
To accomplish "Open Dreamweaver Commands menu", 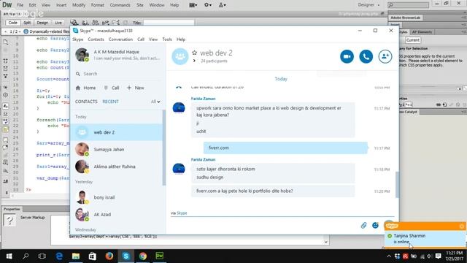I will point(120,5).
